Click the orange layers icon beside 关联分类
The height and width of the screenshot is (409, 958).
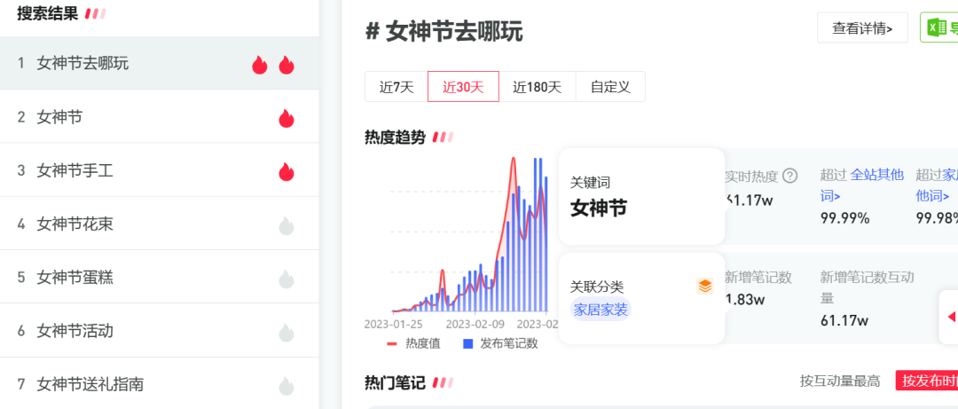(x=704, y=286)
